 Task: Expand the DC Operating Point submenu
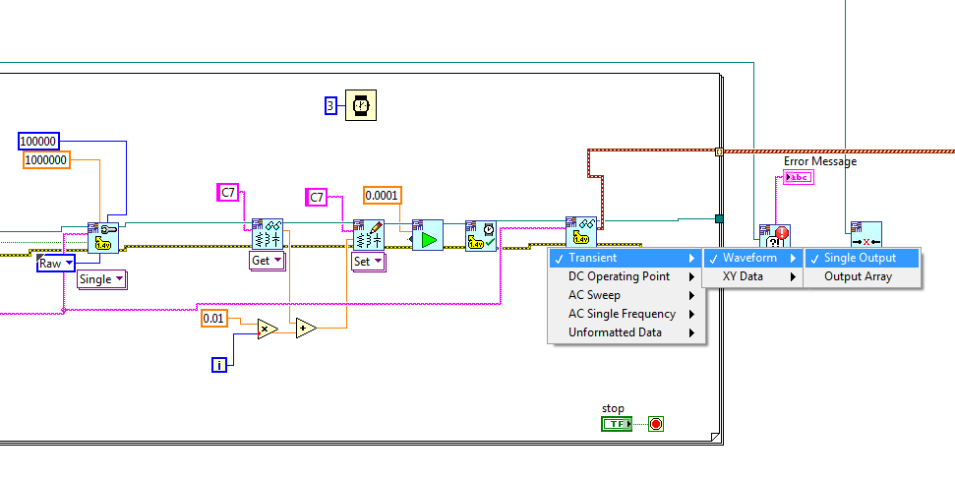(x=627, y=276)
